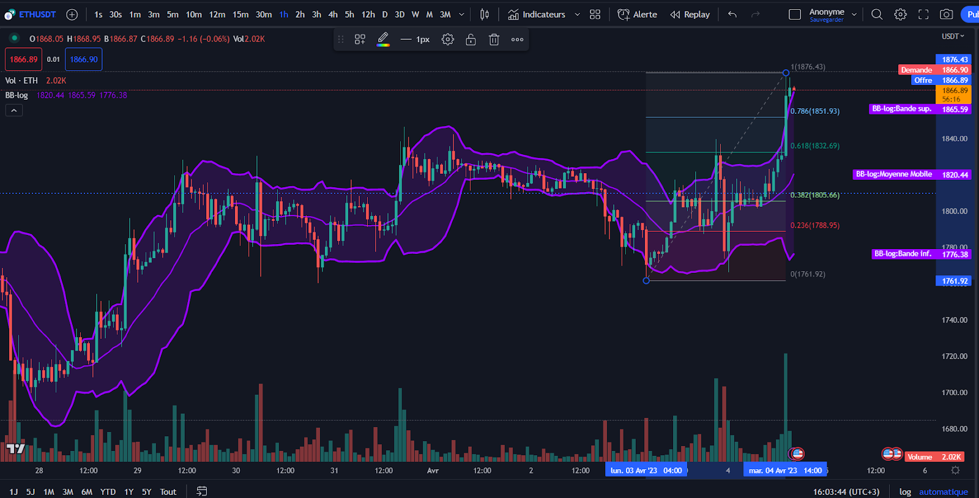Click the 0.236(1788.95) Fibonacci level label
979x498 pixels.
[x=814, y=225]
